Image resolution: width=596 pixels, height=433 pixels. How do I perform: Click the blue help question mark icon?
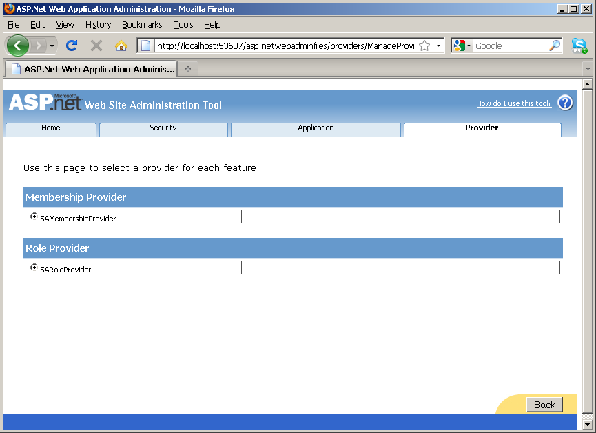(x=565, y=103)
